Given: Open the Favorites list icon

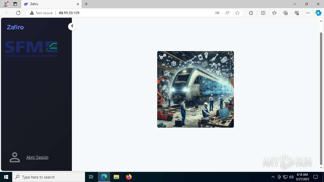Looking at the screenshot, I should 274,13.
